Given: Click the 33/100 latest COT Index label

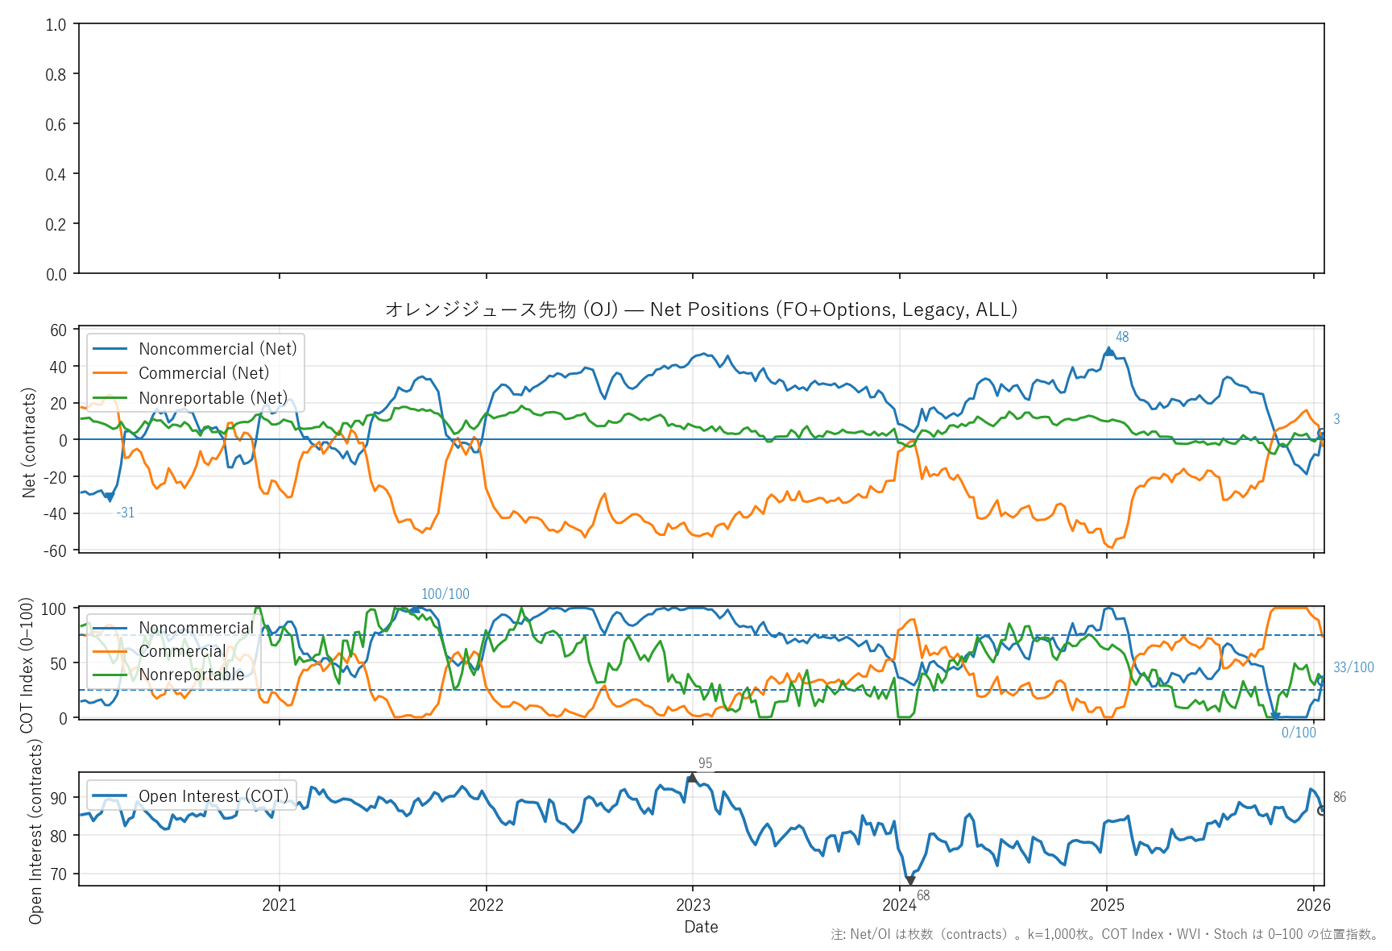Looking at the screenshot, I should [x=1353, y=667].
